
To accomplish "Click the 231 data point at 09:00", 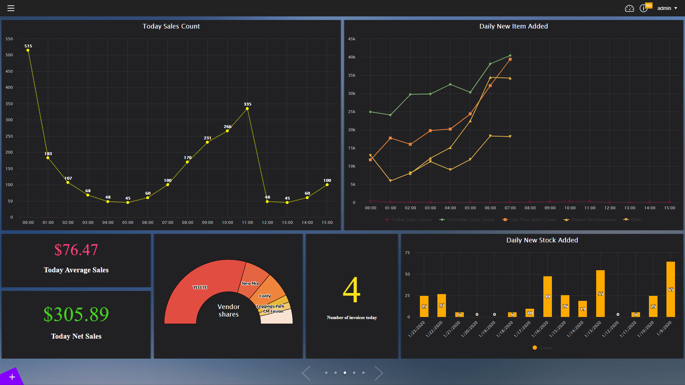I will point(207,142).
